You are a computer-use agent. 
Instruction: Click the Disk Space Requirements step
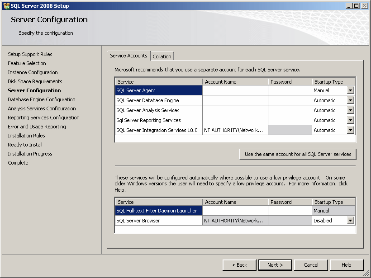(x=35, y=81)
